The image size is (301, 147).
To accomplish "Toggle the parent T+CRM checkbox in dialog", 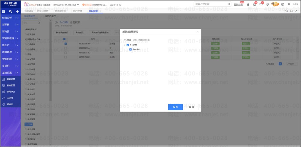I will (128, 45).
